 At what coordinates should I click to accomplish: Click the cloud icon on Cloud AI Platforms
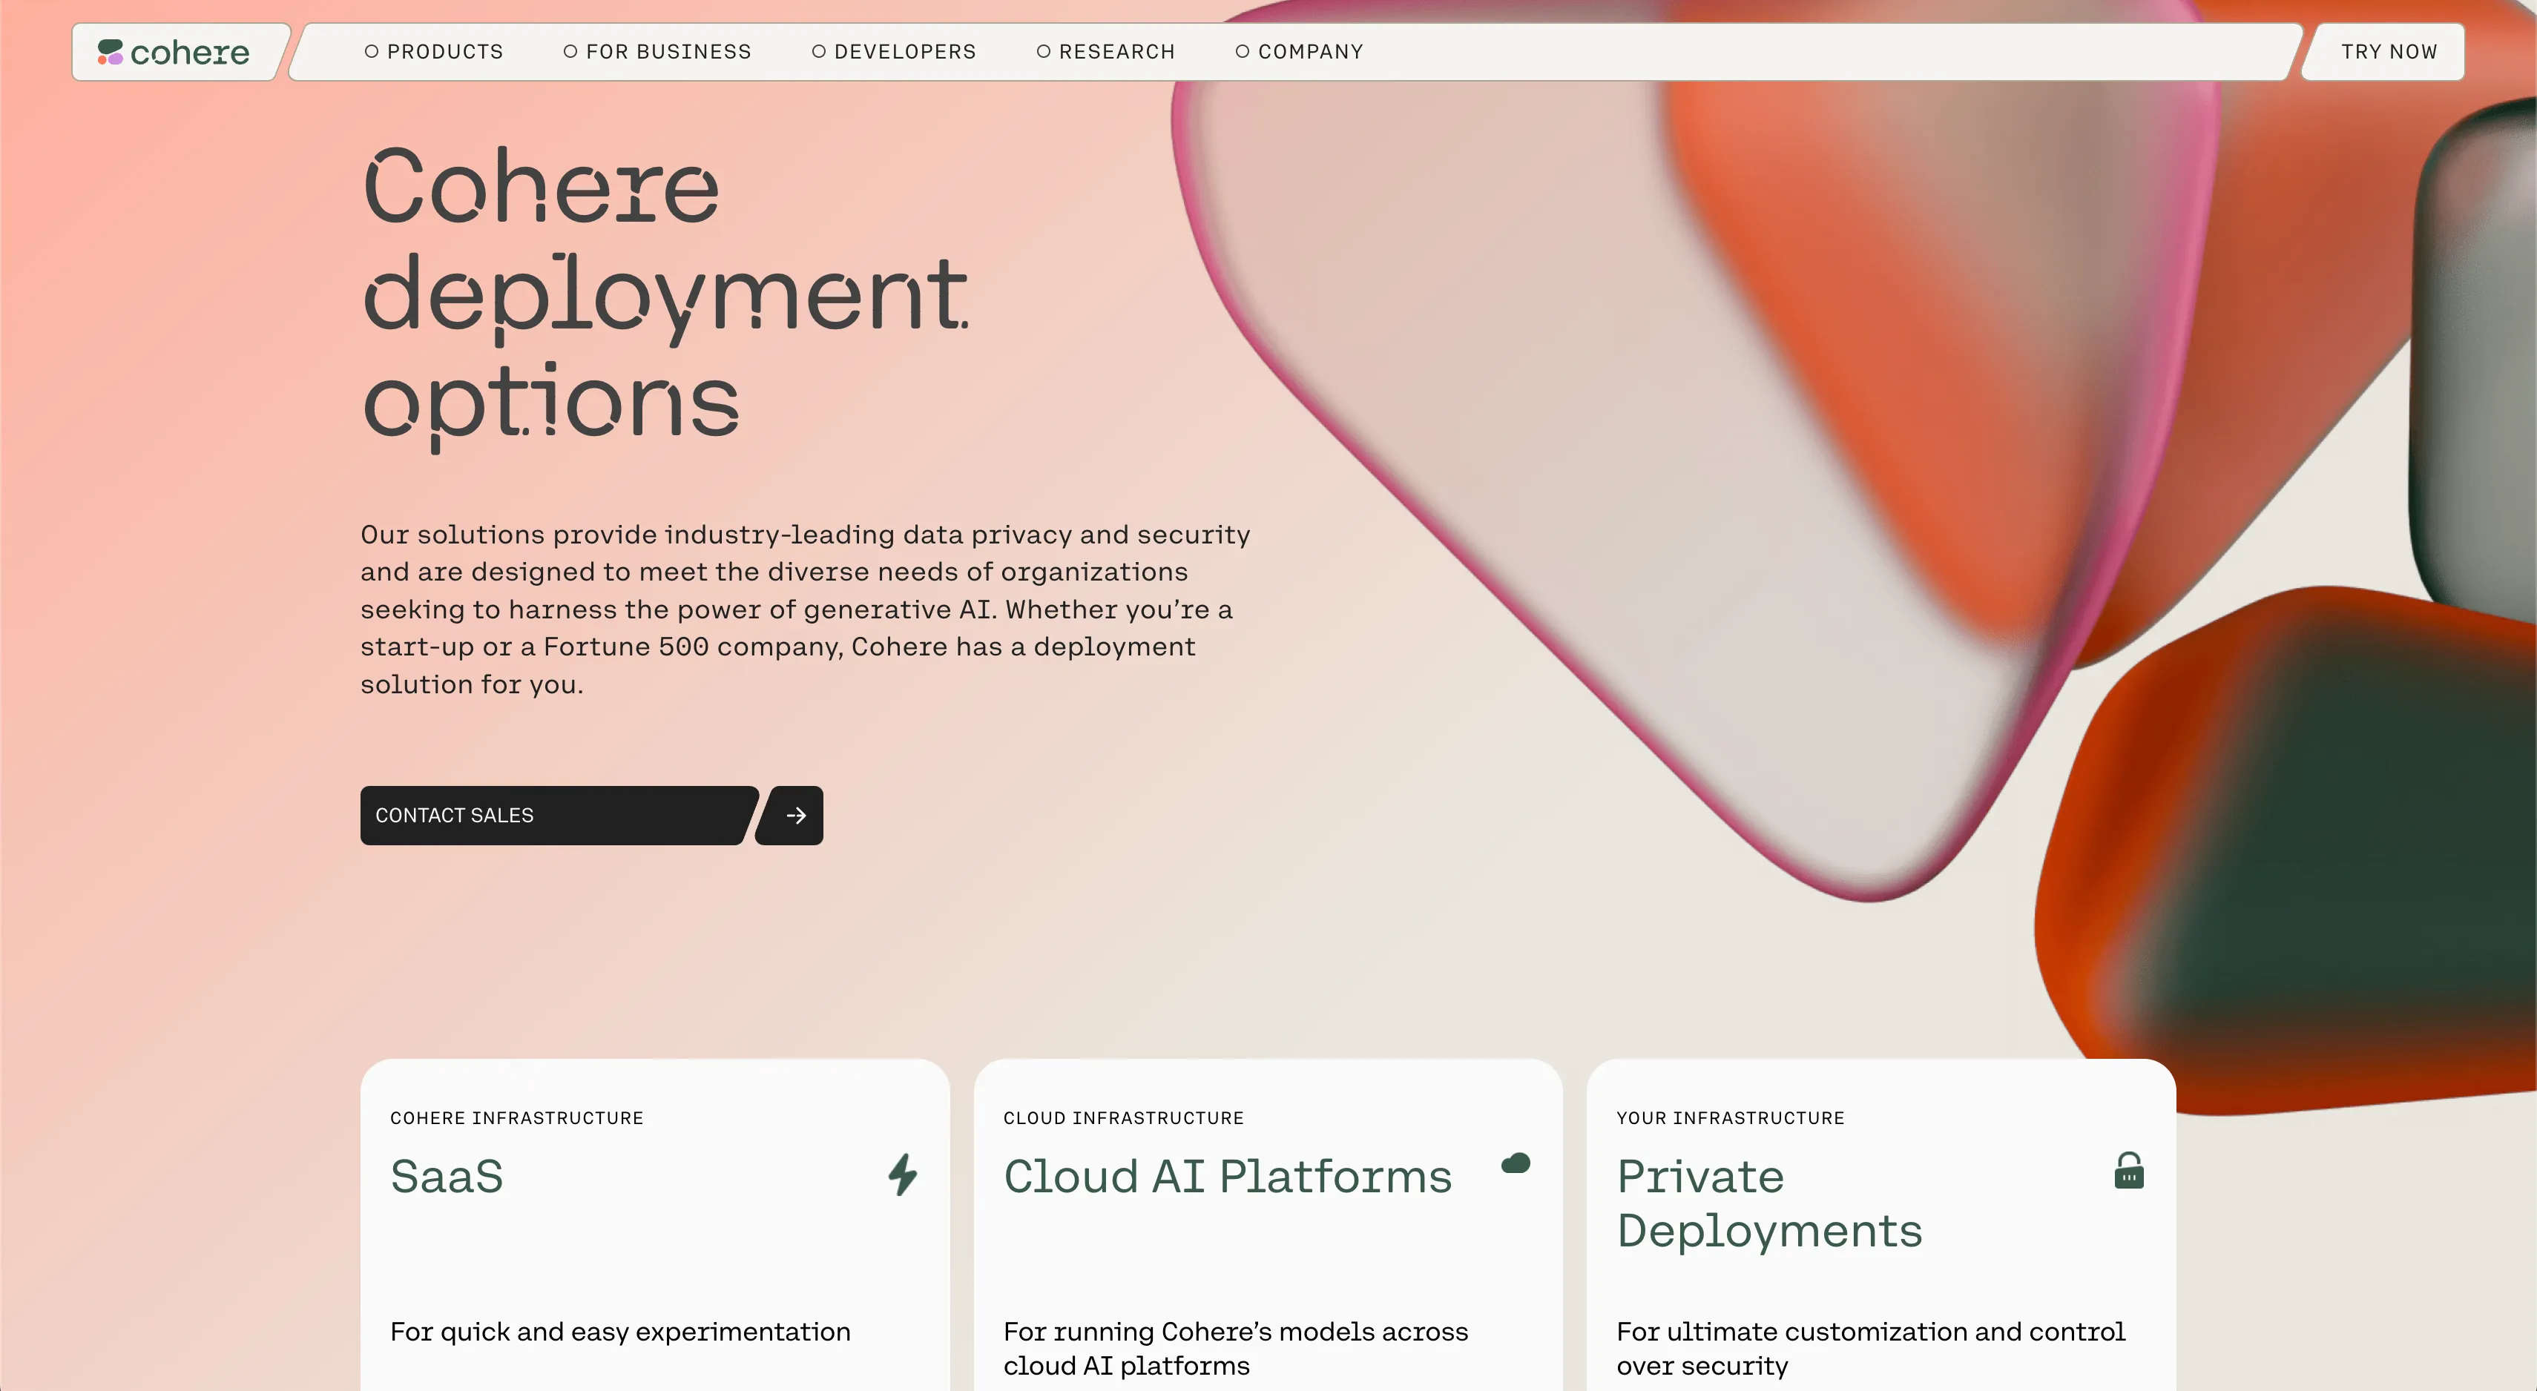click(x=1516, y=1163)
